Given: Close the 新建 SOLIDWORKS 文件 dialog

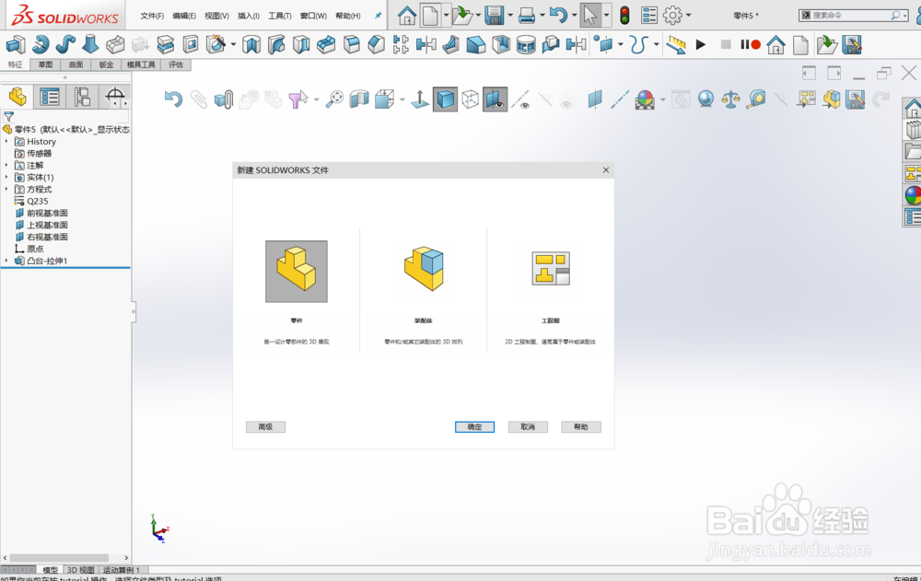Looking at the screenshot, I should pyautogui.click(x=606, y=169).
